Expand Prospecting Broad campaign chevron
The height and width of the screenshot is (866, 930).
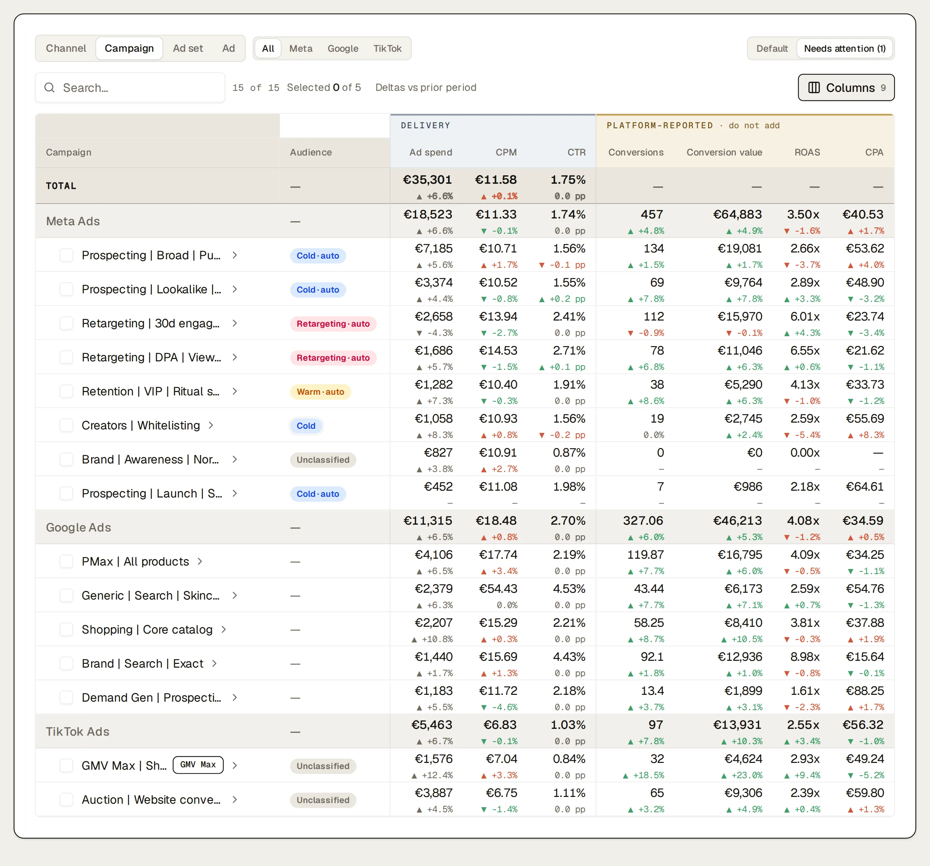coord(235,255)
